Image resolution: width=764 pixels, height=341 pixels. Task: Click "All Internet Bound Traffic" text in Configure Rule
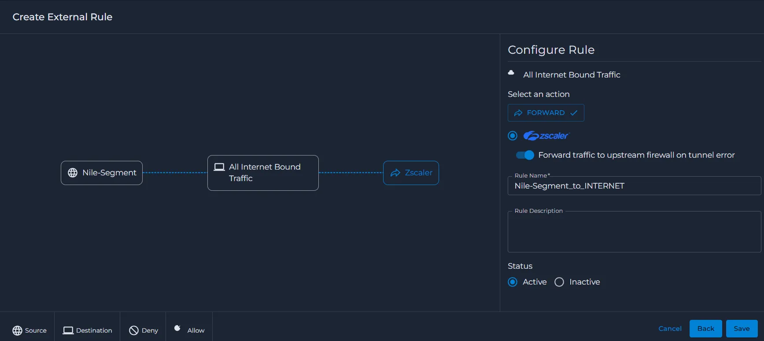tap(572, 75)
